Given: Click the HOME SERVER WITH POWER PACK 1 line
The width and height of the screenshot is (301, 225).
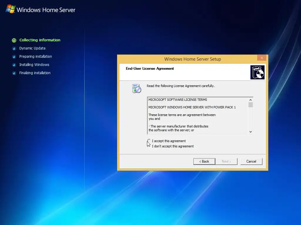Looking at the screenshot, I should (x=192, y=107).
